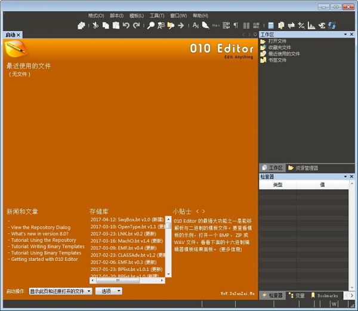Click the paragraph mark toolbar icon

(235, 25)
